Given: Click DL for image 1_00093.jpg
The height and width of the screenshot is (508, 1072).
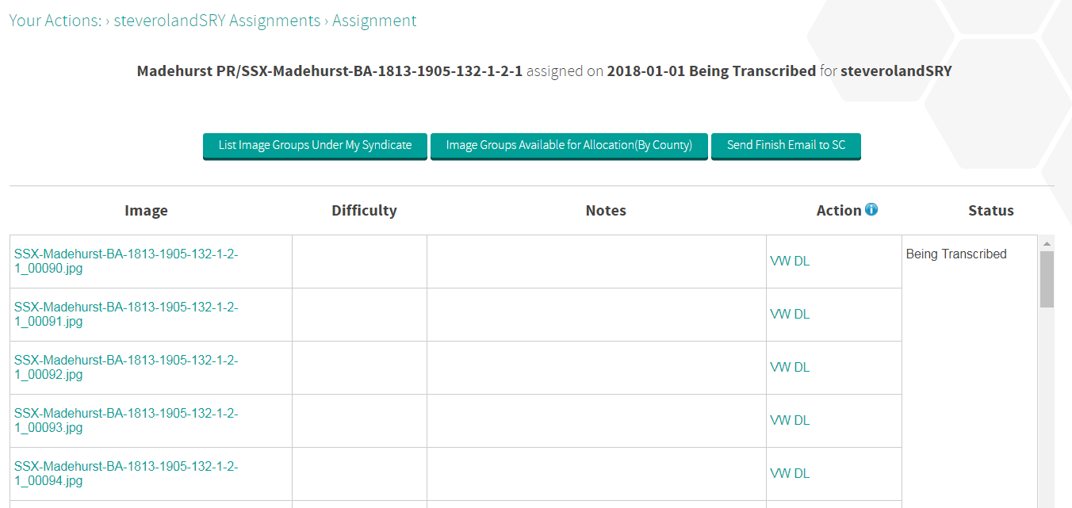Looking at the screenshot, I should coord(802,421).
